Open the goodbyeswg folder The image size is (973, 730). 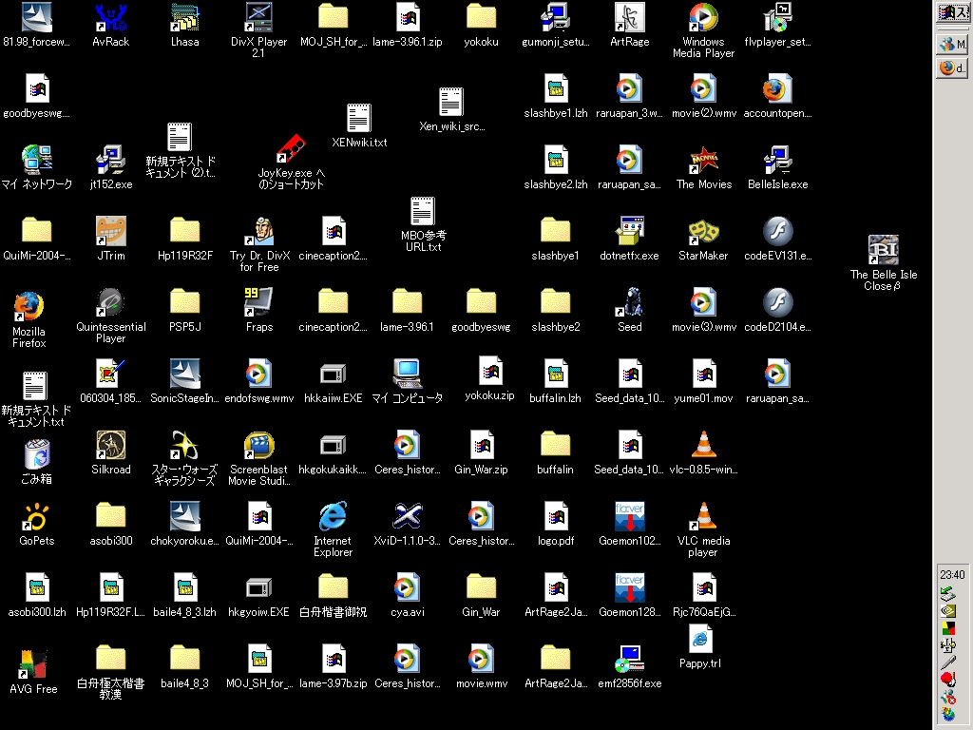pos(481,311)
